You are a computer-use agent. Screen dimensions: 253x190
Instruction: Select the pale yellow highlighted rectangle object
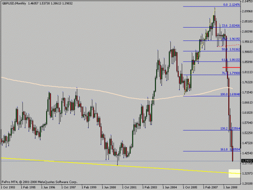pos(234,173)
